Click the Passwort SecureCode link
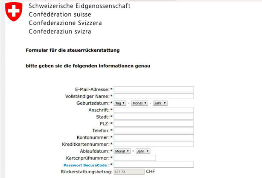 (85, 165)
